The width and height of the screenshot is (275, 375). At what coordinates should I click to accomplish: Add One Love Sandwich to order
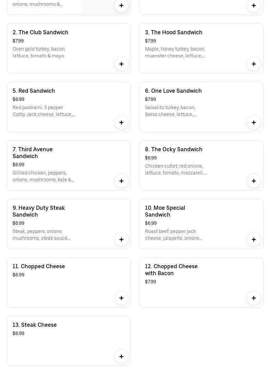(254, 122)
